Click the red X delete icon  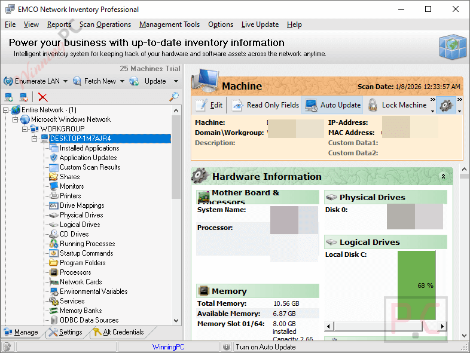[x=43, y=97]
